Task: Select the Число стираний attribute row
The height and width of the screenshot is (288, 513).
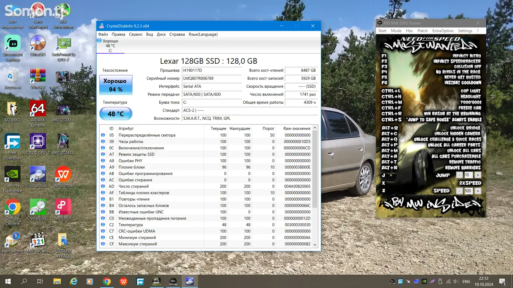Action: (x=206, y=186)
